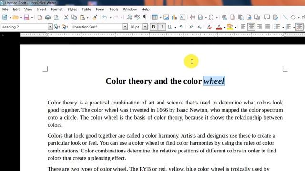Click the Insert Page Break icon

pos(193,18)
